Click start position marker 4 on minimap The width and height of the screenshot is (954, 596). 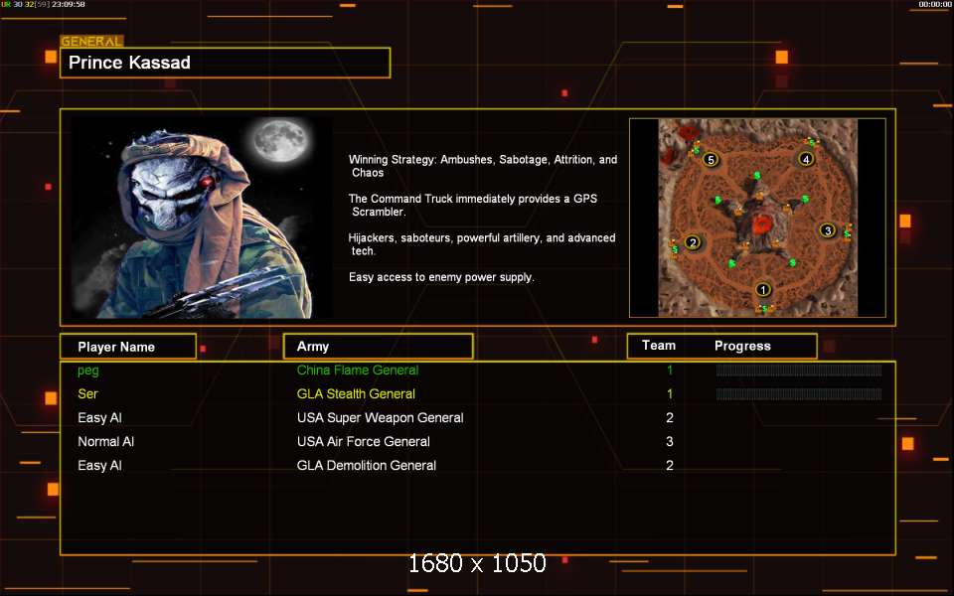(x=806, y=159)
